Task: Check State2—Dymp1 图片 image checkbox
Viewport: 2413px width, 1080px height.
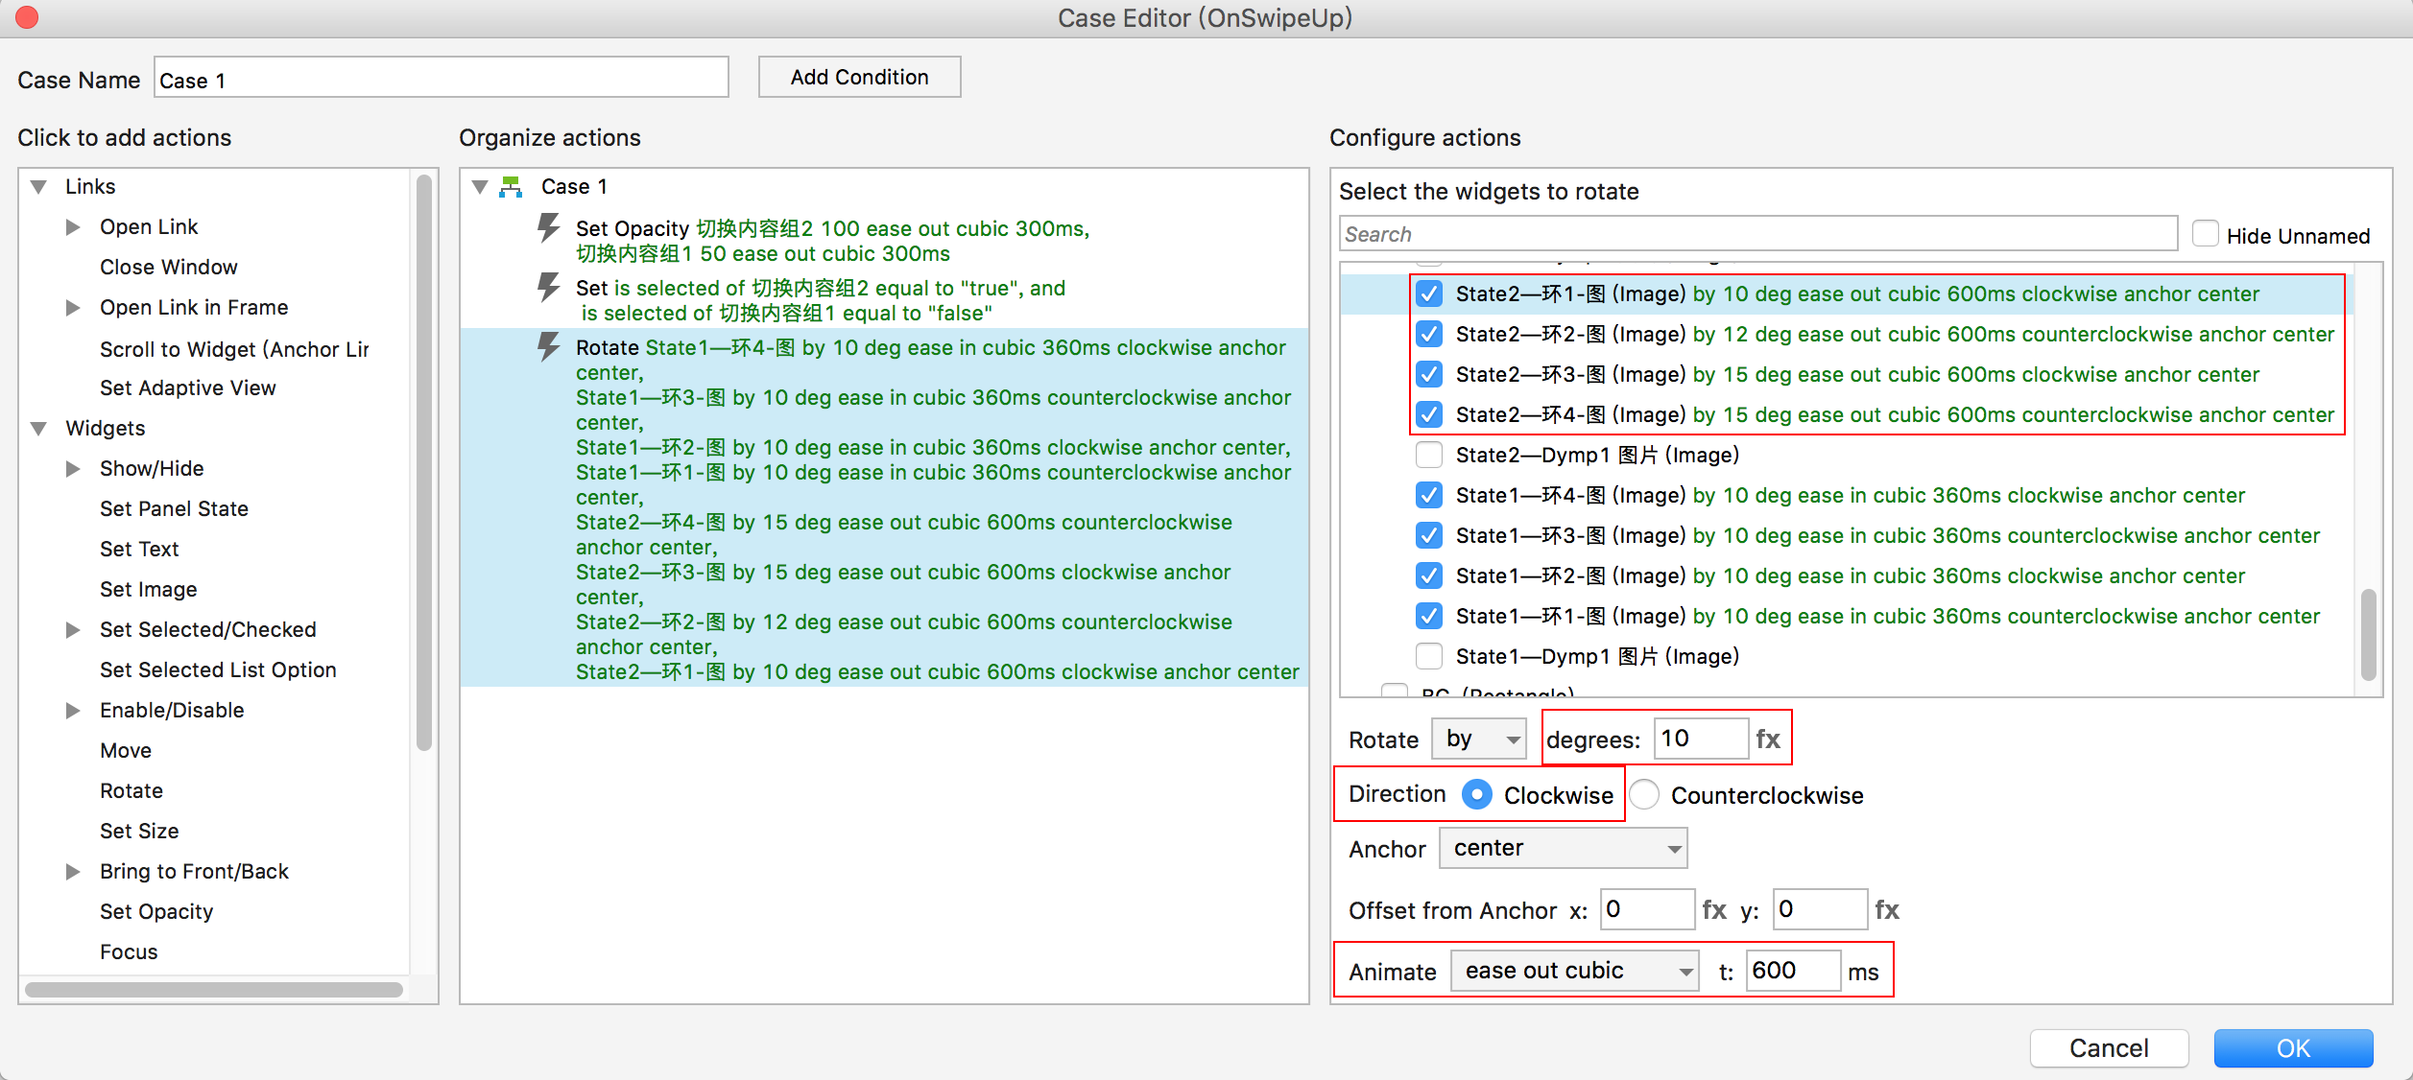Action: (1429, 455)
